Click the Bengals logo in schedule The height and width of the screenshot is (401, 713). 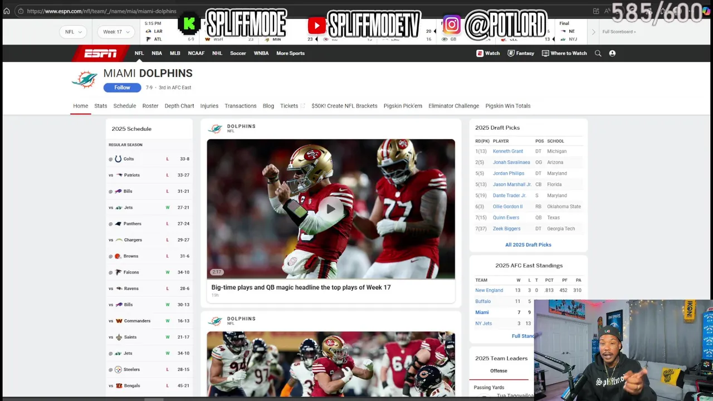(x=118, y=385)
